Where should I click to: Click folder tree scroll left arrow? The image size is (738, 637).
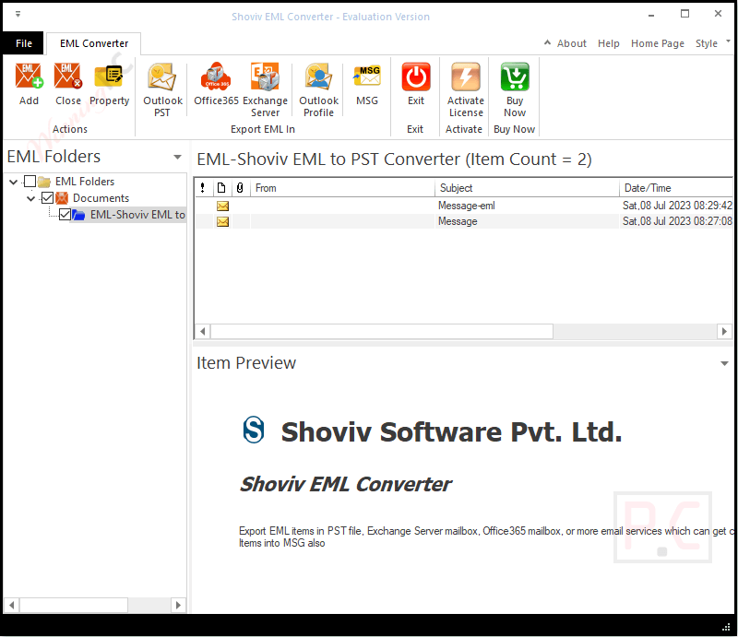[x=12, y=606]
